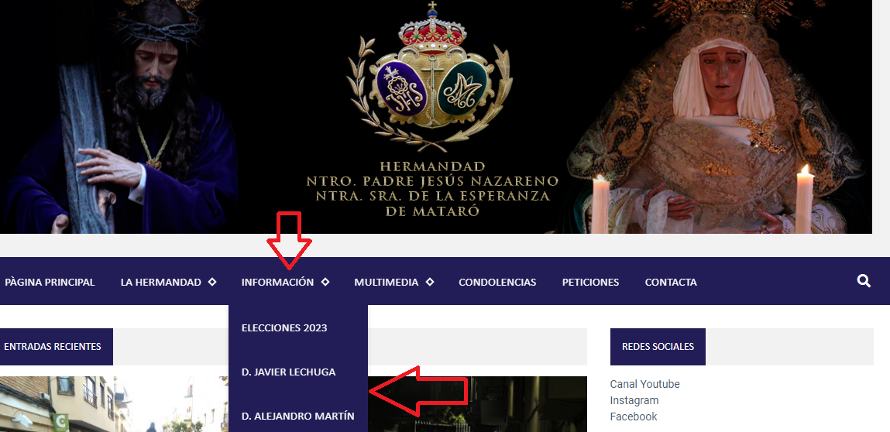The height and width of the screenshot is (432, 890).
Task: Open the La Hermandad menu
Action: [160, 282]
